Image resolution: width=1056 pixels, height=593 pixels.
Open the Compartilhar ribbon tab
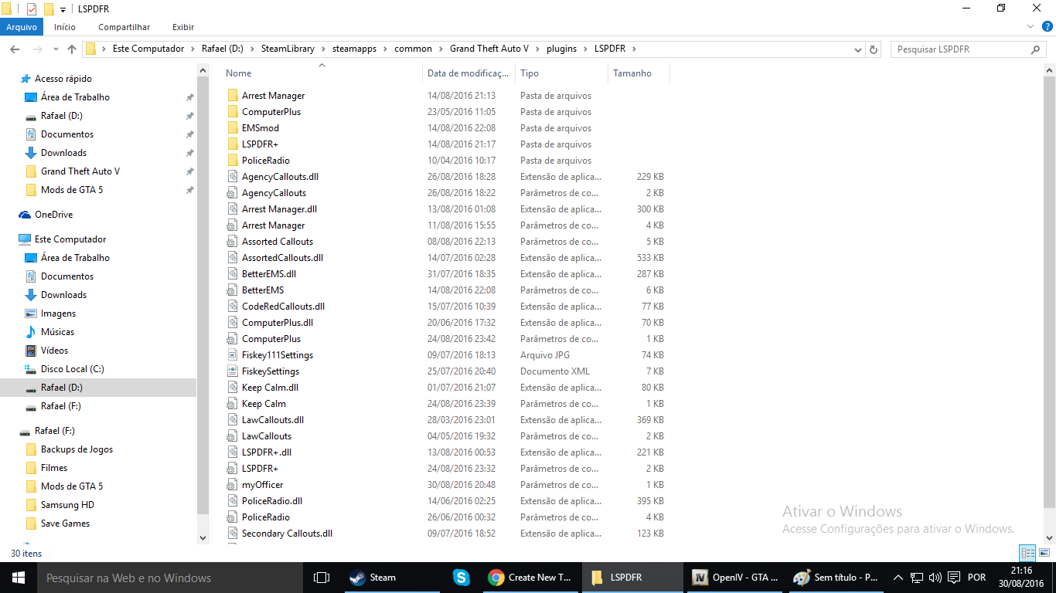124,27
